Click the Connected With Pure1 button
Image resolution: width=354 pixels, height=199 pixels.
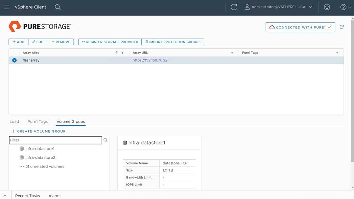[300, 27]
